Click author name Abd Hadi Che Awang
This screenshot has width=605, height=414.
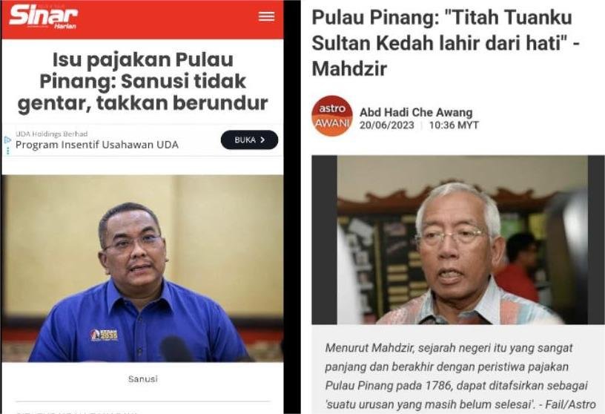click(x=416, y=112)
